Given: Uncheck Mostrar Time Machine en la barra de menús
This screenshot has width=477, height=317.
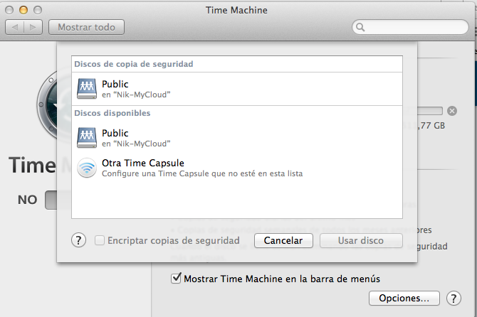Looking at the screenshot, I should click(x=176, y=279).
